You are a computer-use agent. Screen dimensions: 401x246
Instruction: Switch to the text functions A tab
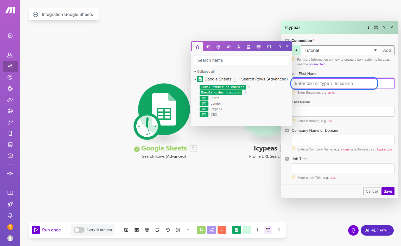pos(239,47)
